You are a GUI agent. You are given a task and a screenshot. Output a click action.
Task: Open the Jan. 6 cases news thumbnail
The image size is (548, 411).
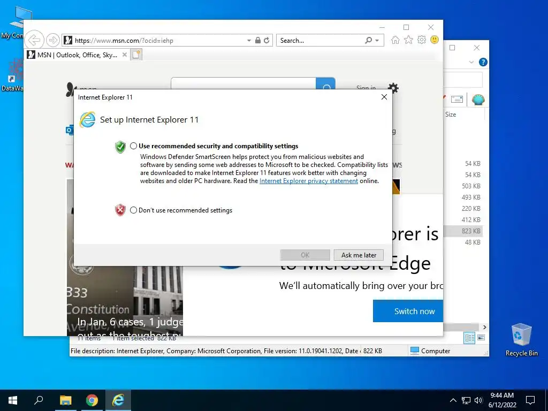pos(125,301)
